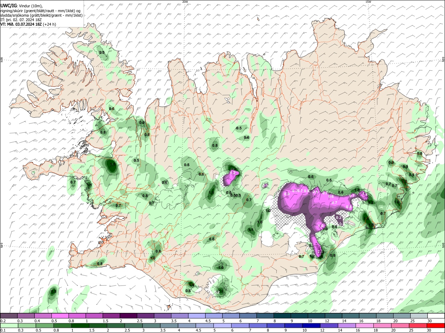
Task: Pick the magenta swatch labelled 1.5 in snow row
Action: point(111,316)
